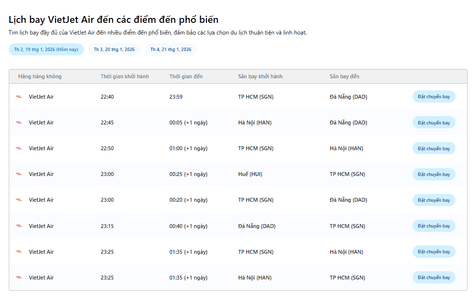473x298 pixels.
Task: Book the 22:50 TP HCM to Hà Nội flight
Action: [x=434, y=148]
